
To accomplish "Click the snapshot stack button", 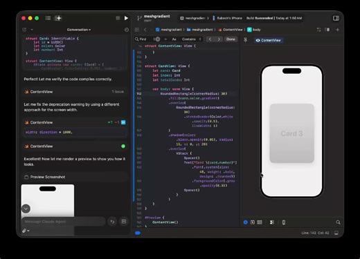I will coord(124,222).
